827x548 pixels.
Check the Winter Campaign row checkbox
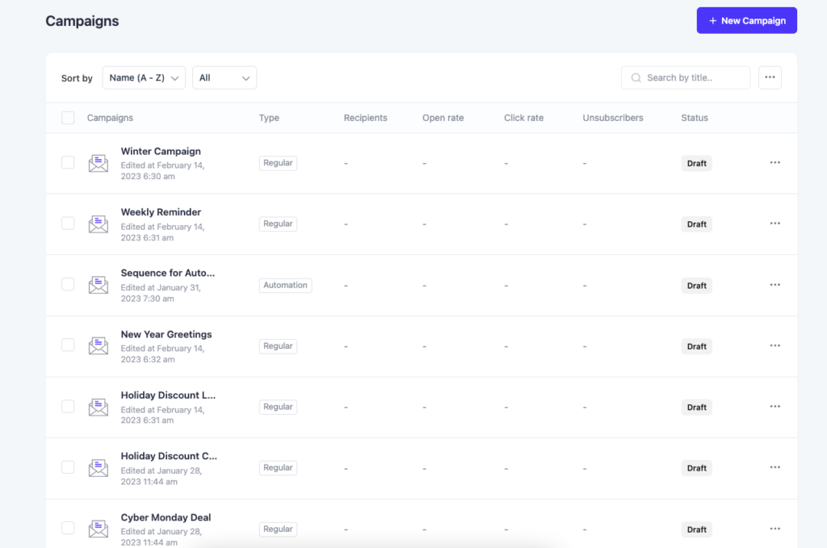coord(68,162)
